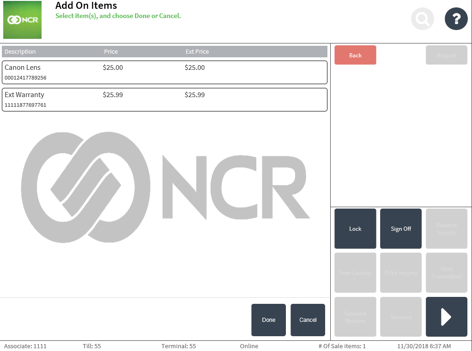Click the green NCR logo icon
Image resolution: width=472 pixels, height=351 pixels.
pos(22,20)
